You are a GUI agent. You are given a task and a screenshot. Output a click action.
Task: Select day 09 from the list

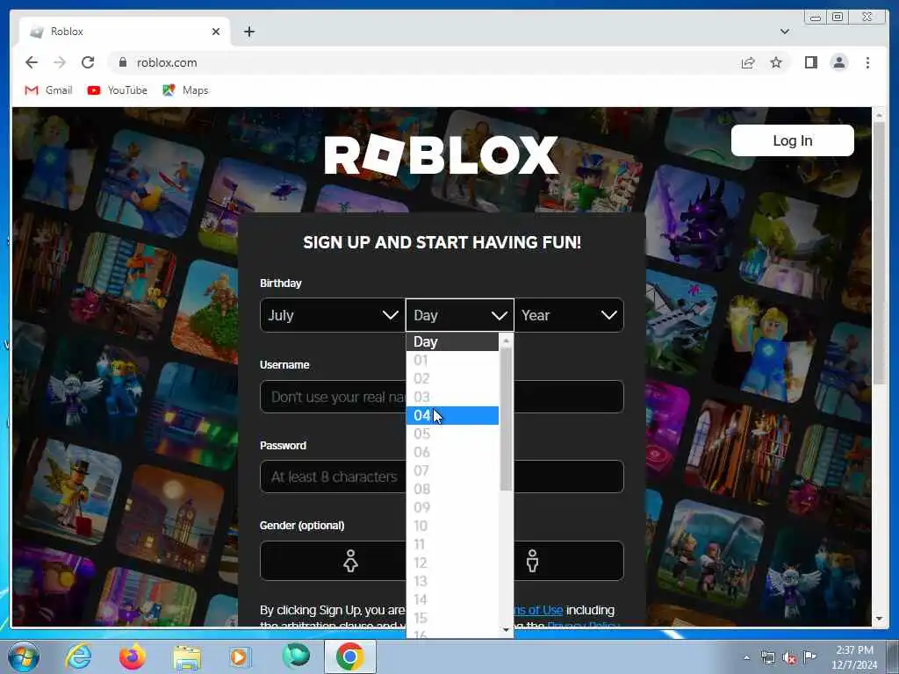pos(452,507)
